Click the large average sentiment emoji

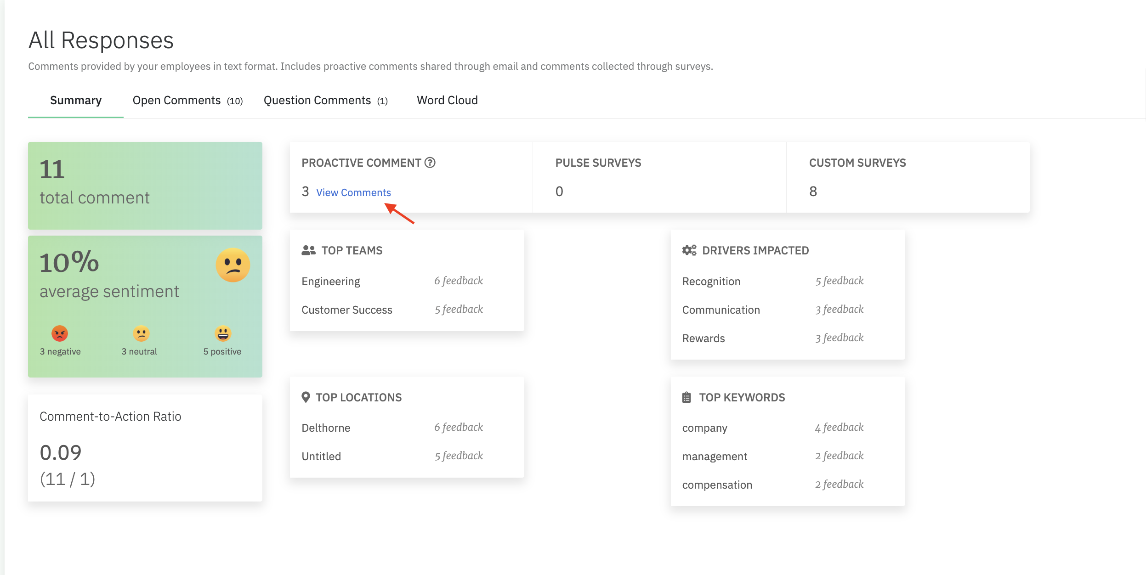click(x=233, y=265)
